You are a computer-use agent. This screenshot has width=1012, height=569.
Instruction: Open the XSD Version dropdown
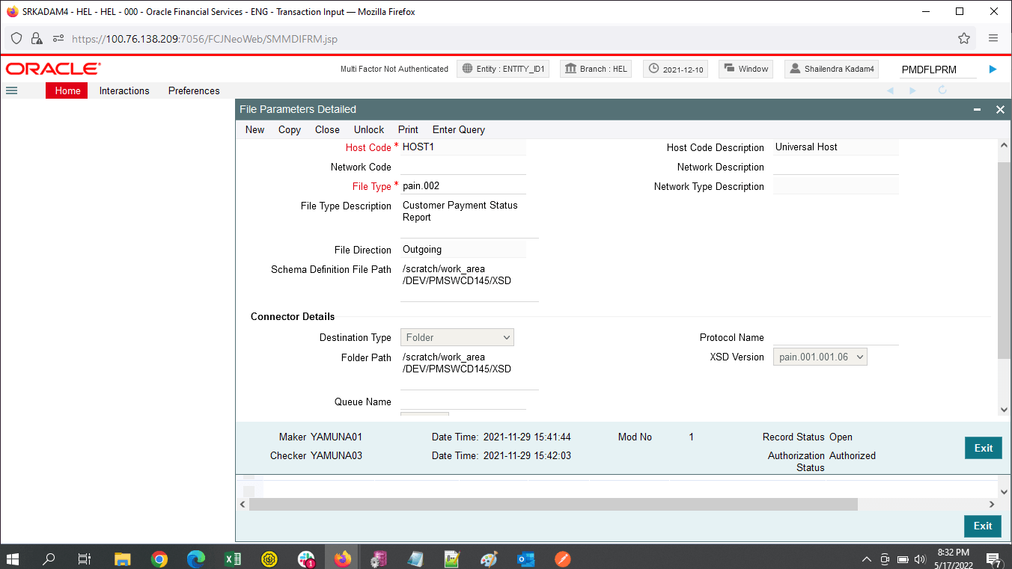coord(820,357)
